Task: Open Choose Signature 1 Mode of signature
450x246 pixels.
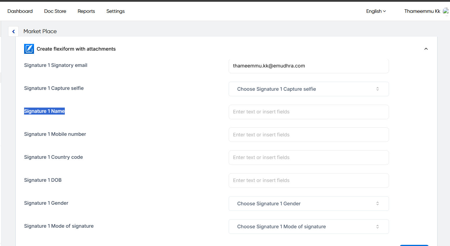Action: click(309, 227)
